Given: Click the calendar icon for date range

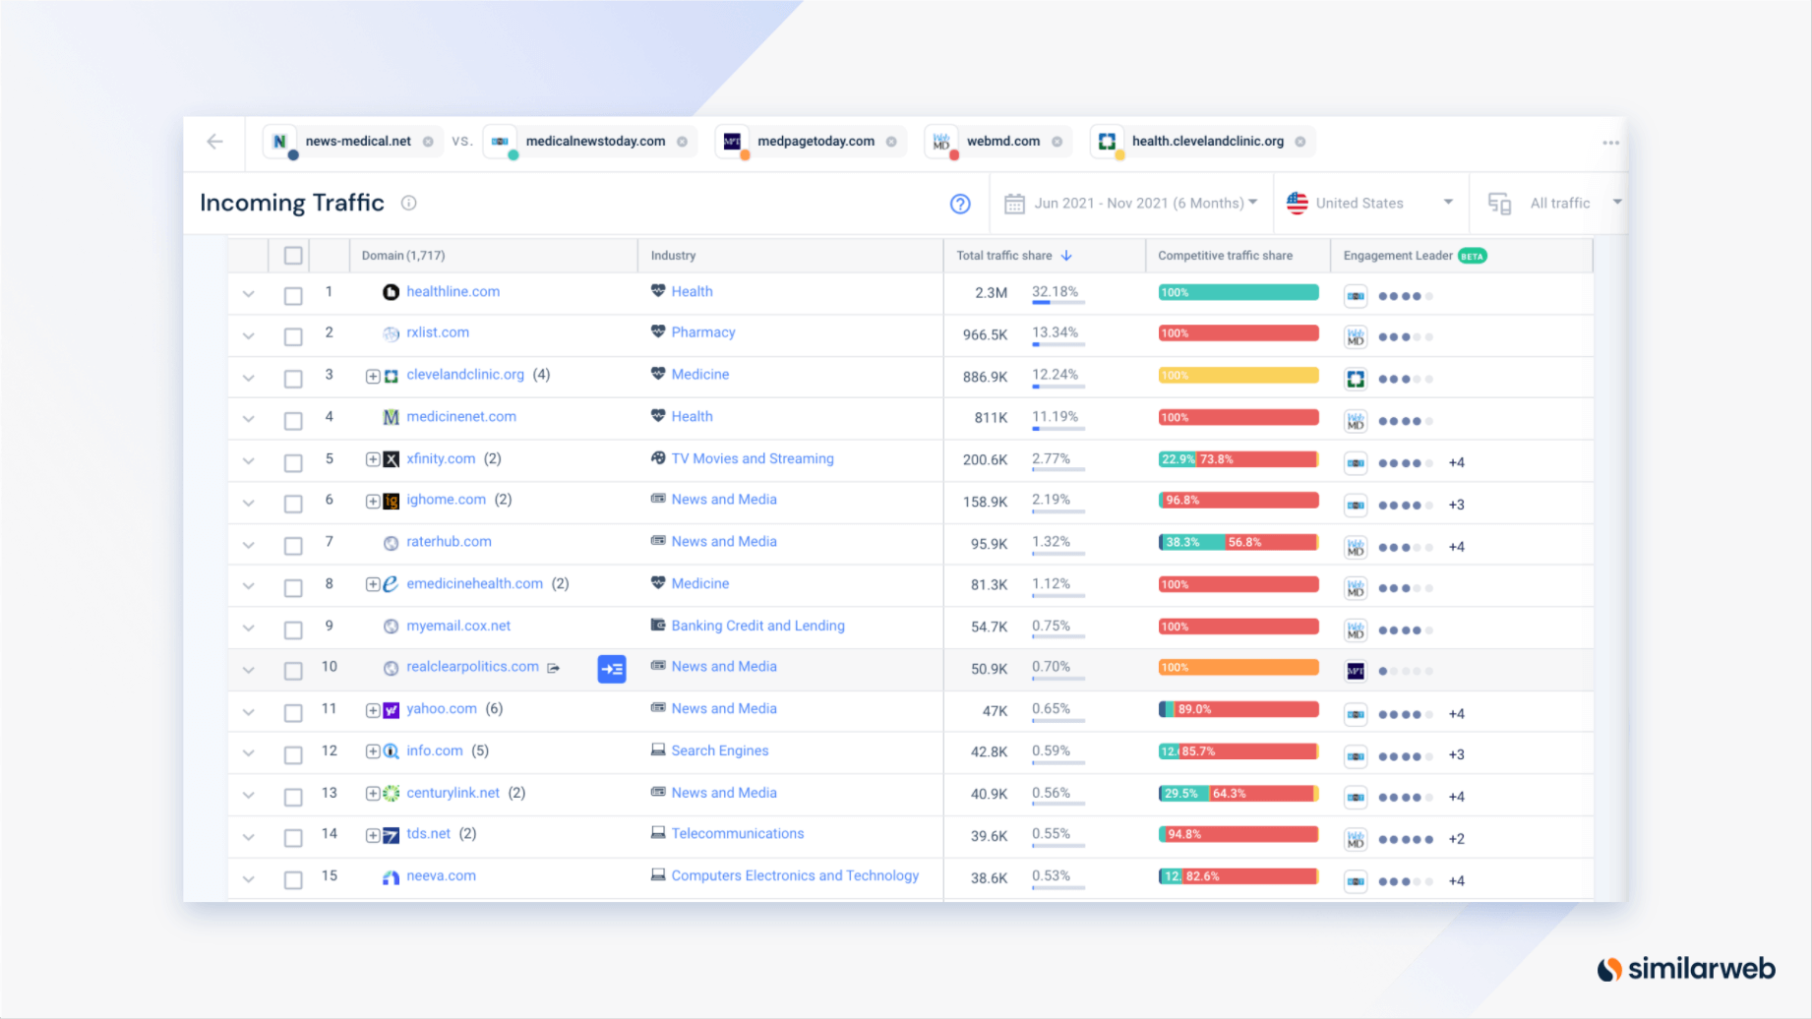Looking at the screenshot, I should [1014, 204].
